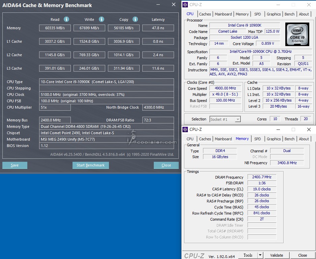Click the Close button at CPU-Z bottom
This screenshot has height=259, width=316.
click(x=303, y=255)
